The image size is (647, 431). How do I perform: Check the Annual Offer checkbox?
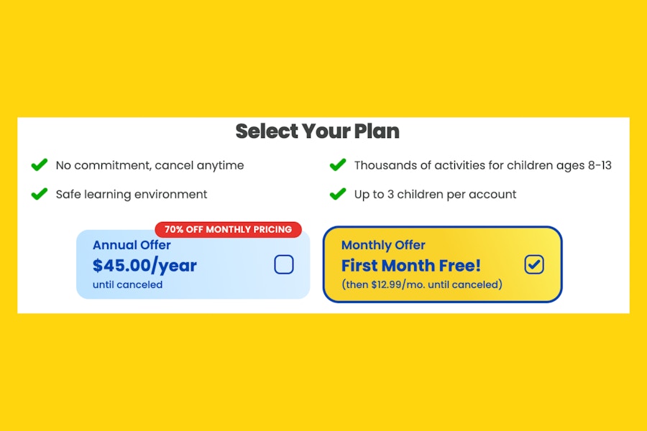click(284, 265)
